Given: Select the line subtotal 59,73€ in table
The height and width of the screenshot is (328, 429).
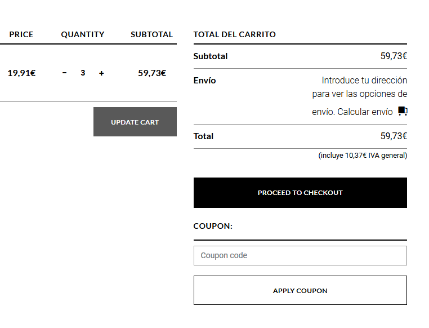Looking at the screenshot, I should (x=152, y=73).
